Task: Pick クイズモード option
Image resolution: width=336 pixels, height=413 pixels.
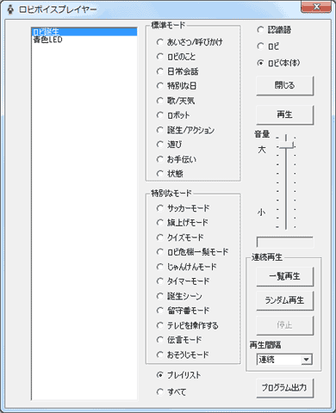Action: [159, 237]
